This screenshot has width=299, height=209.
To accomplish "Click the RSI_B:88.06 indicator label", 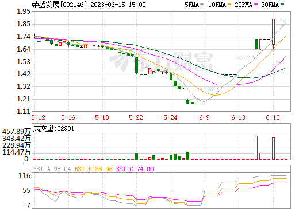I will 93,169.
